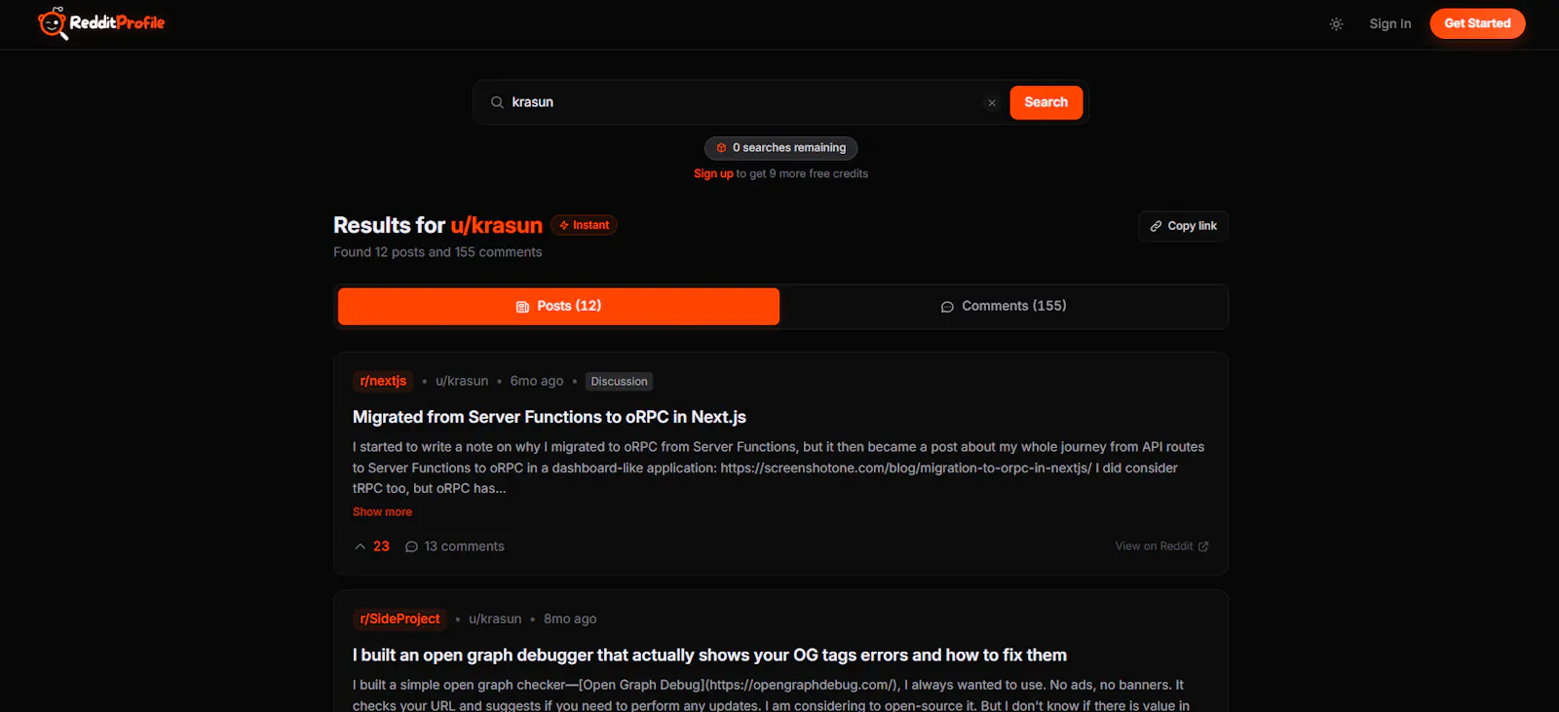The height and width of the screenshot is (712, 1559).
Task: Select the u/krasun author on the nextjs post
Action: tap(462, 382)
